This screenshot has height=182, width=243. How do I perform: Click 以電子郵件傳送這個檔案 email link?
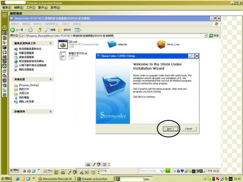point(33,65)
